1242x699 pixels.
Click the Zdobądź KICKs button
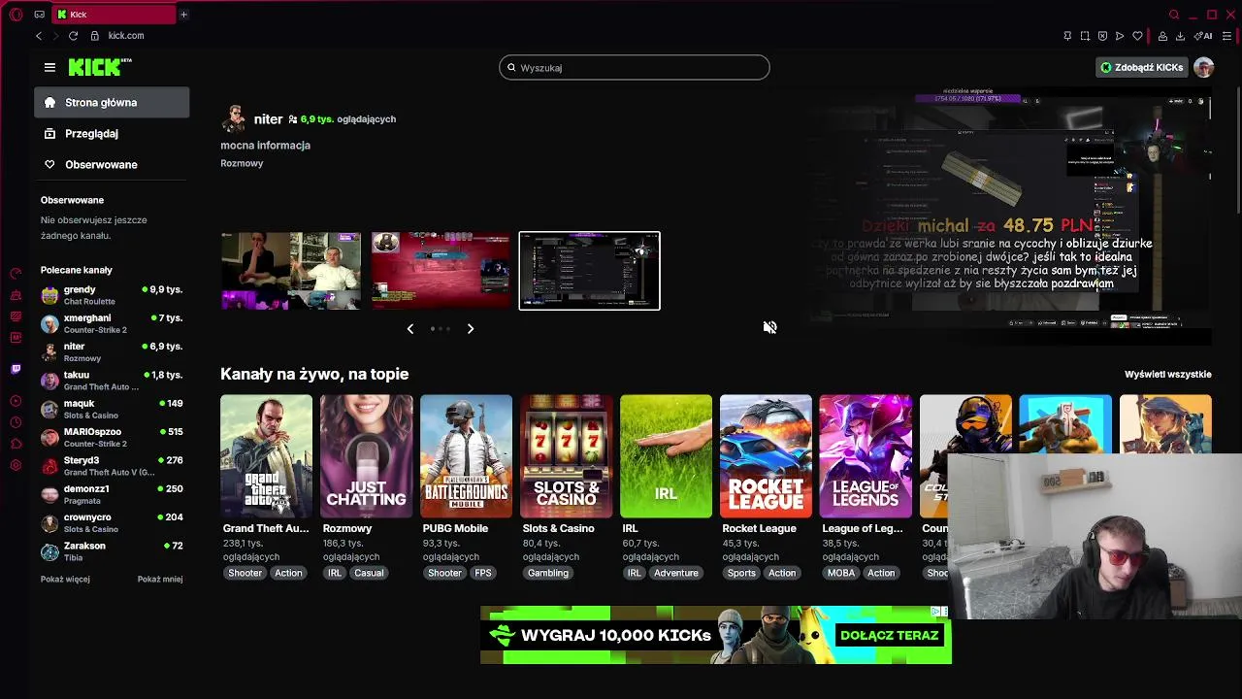(x=1141, y=67)
